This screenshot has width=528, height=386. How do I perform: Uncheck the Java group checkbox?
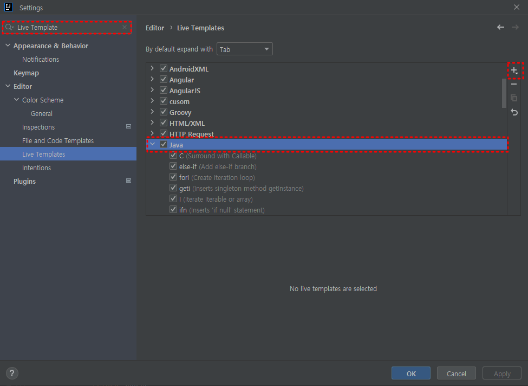pos(164,144)
